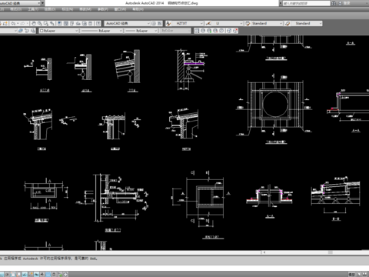Click the Text Style icon beside HZTXT
The image size is (369, 277).
[168, 23]
